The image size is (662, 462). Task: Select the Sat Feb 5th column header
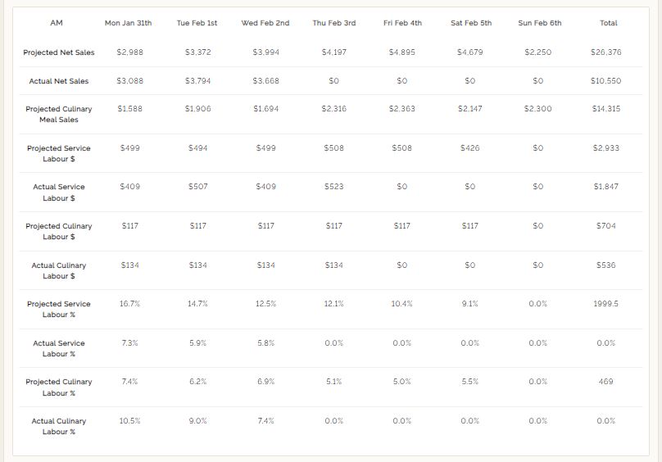click(471, 23)
